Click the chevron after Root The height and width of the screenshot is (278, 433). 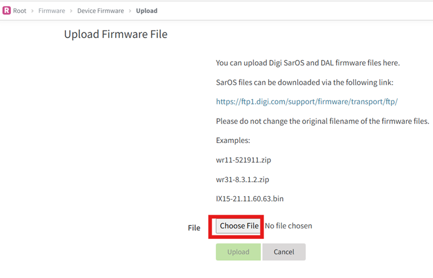point(32,10)
